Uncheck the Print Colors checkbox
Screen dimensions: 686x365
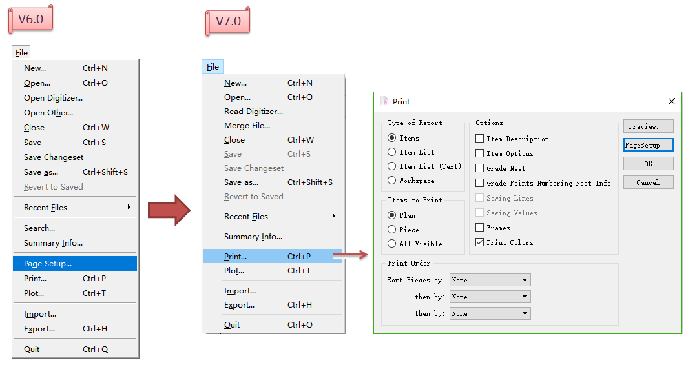point(480,242)
